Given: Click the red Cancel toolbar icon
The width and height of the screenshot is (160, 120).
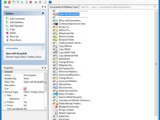Looking at the screenshot, I should (9, 2).
